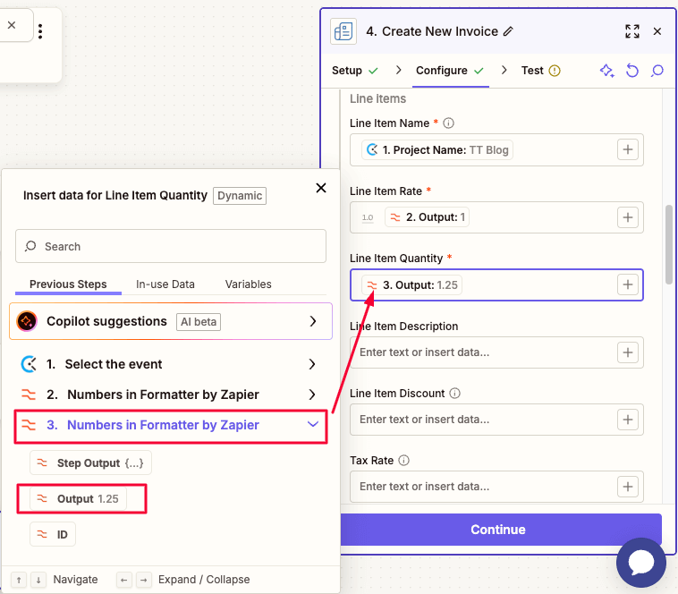
Task: Open the Line Item Discount info icon
Action: 455,394
